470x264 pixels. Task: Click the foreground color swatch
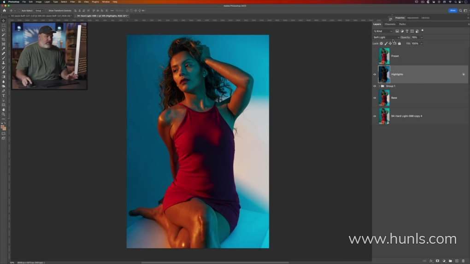(3, 126)
